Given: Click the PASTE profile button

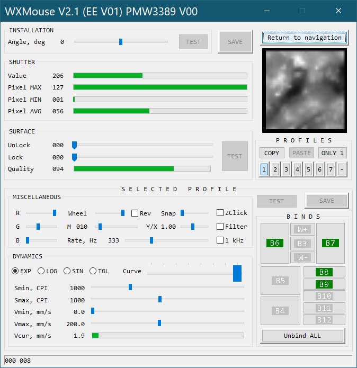Looking at the screenshot, I should click(x=301, y=153).
